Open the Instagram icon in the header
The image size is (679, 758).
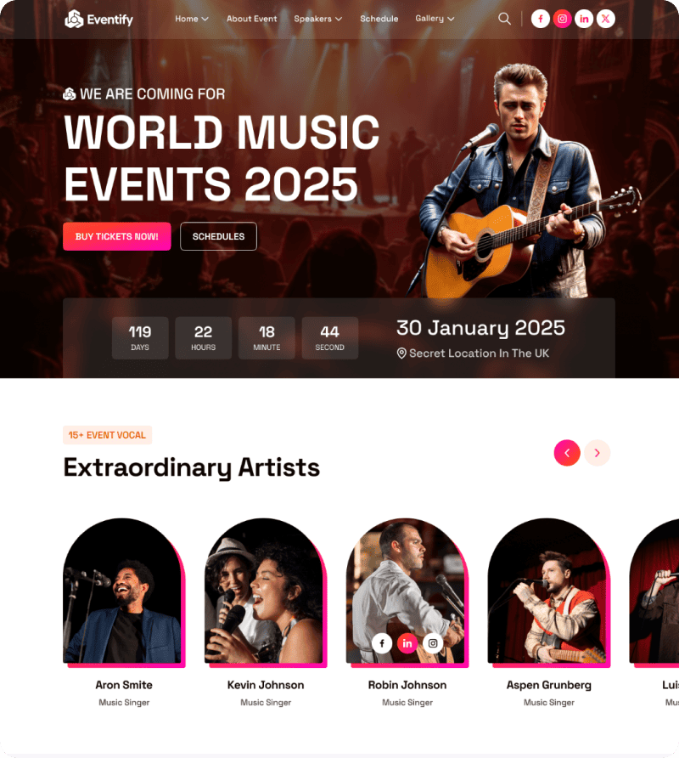pyautogui.click(x=562, y=19)
